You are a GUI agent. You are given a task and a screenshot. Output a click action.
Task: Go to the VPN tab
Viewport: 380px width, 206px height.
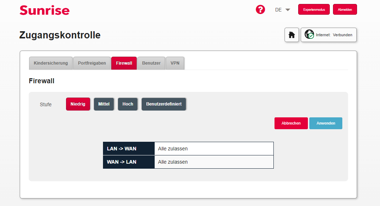(175, 63)
